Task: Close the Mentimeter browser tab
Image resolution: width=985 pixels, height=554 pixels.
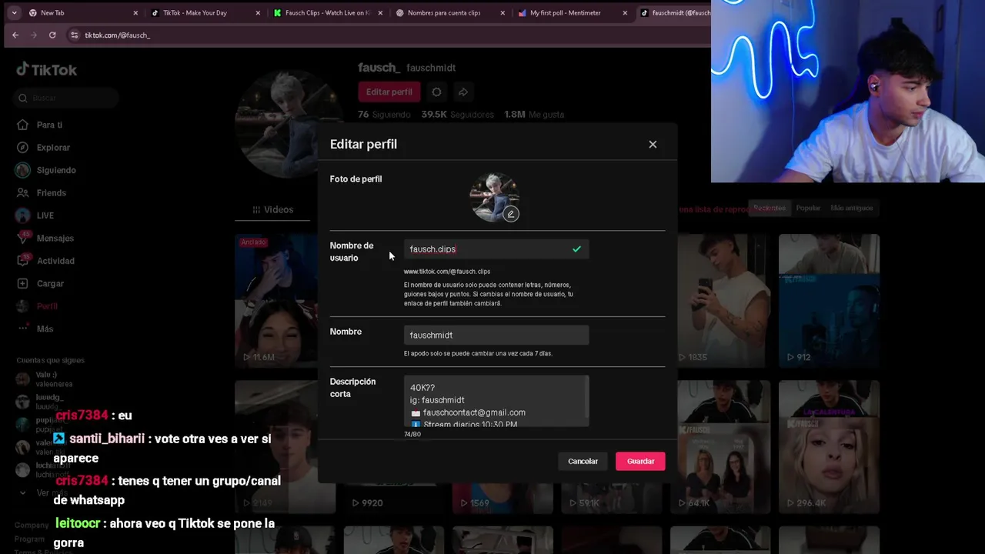Action: (624, 12)
